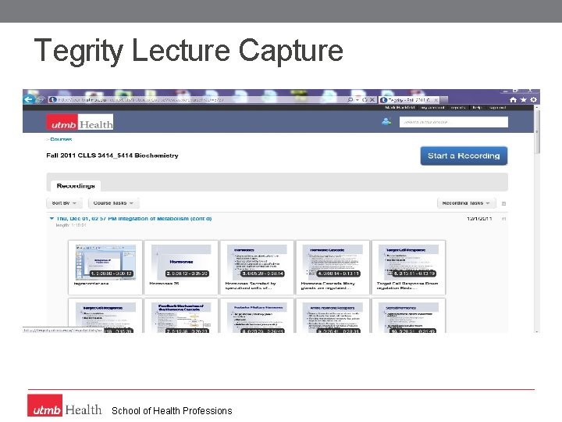Image resolution: width=562 pixels, height=422 pixels.
Task: Click the reports top menu link
Action: pos(457,107)
